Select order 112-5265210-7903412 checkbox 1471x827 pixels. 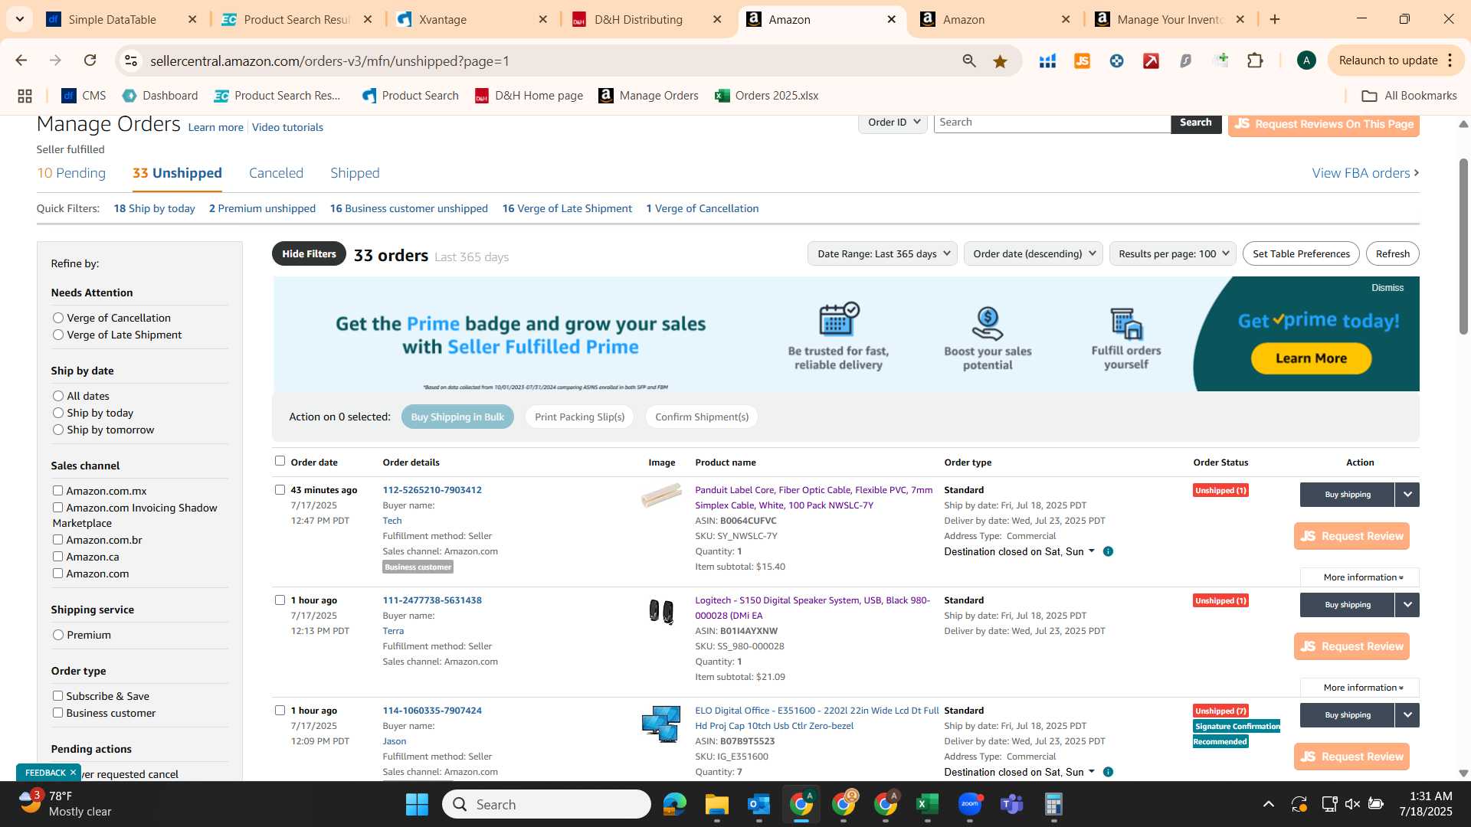pyautogui.click(x=280, y=490)
